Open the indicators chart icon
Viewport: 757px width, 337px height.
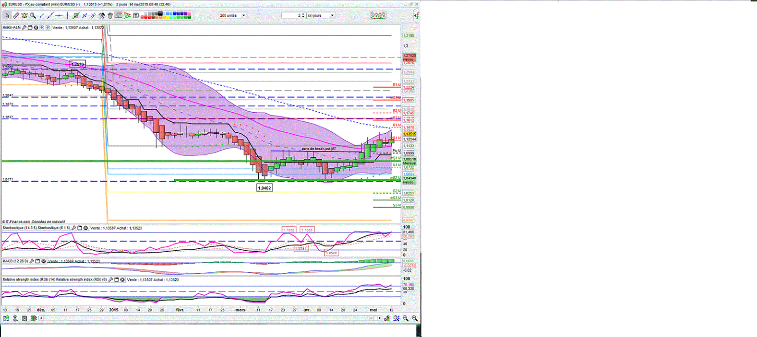[378, 15]
